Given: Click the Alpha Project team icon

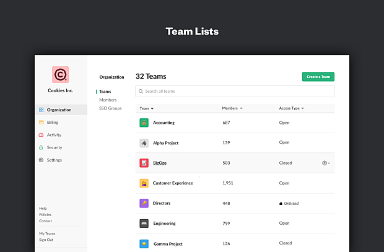Looking at the screenshot, I should click(x=144, y=143).
